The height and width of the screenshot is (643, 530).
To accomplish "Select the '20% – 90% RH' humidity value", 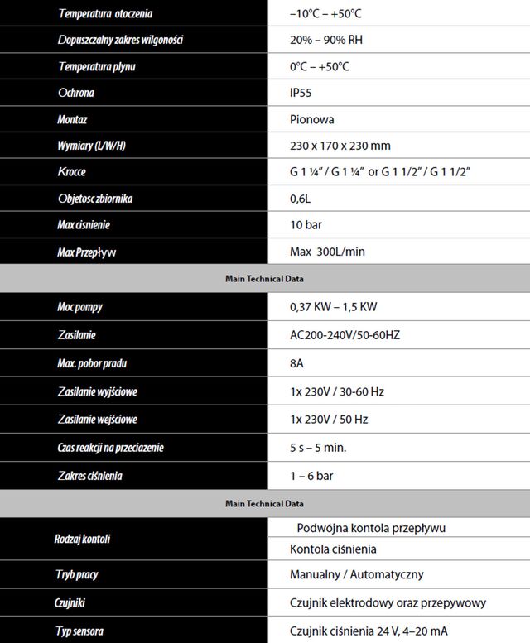I will point(329,41).
